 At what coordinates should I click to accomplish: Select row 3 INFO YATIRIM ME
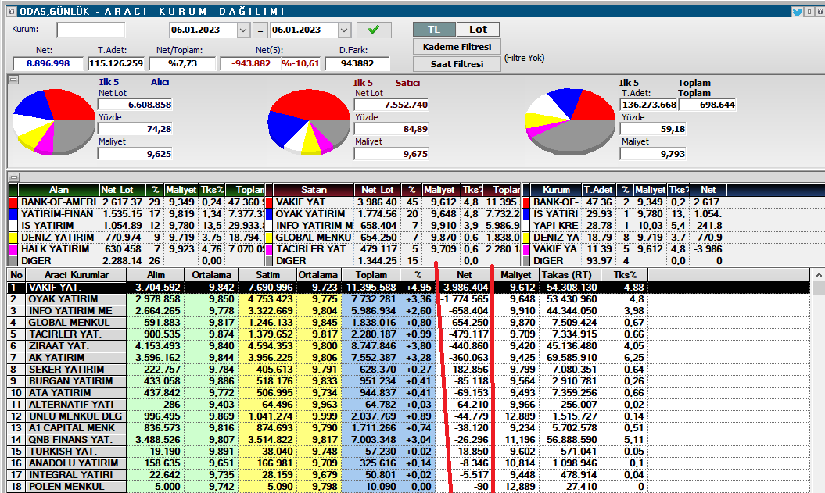point(407,311)
